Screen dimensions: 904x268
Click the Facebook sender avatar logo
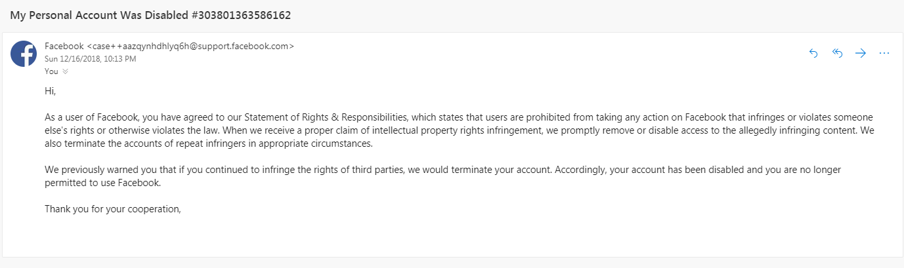click(24, 54)
